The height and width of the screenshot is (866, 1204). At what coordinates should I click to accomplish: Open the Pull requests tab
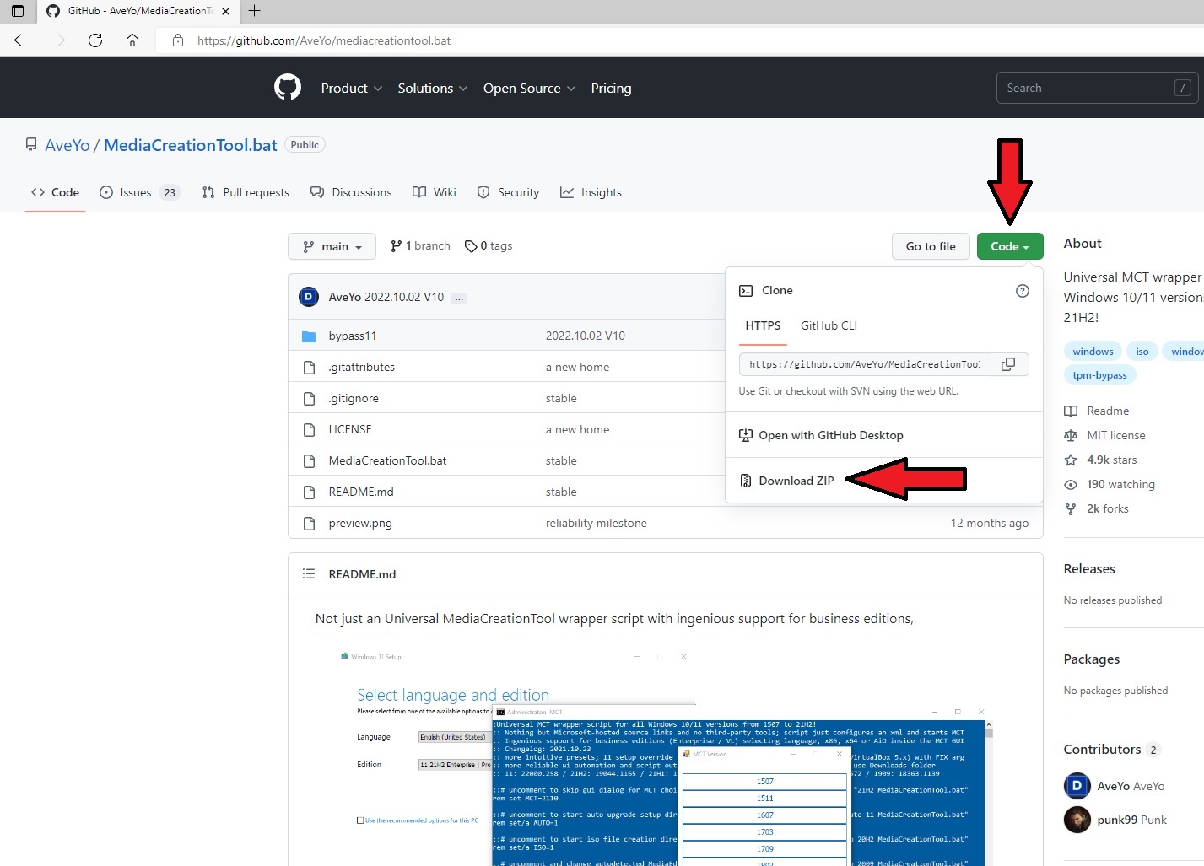(x=246, y=192)
